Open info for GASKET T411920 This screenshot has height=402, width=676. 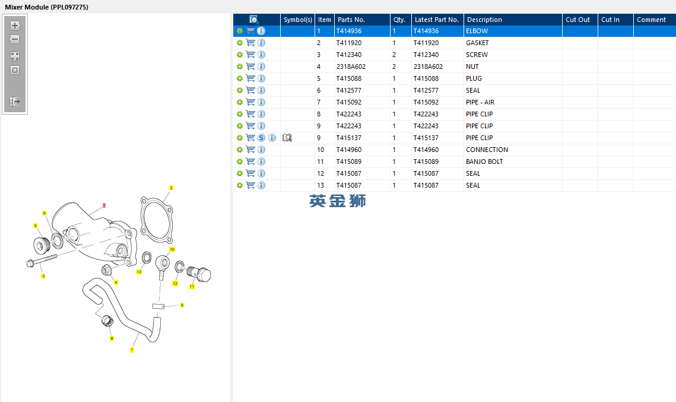click(261, 43)
